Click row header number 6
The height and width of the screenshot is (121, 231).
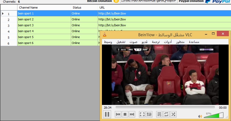[x=9, y=43]
